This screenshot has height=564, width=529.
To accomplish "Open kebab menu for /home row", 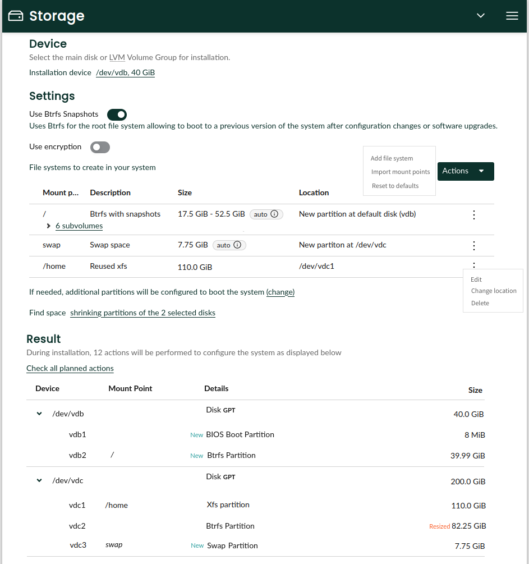I will click(x=474, y=265).
